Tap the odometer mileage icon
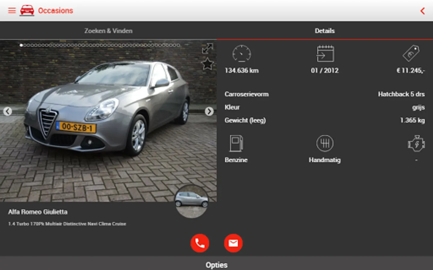The width and height of the screenshot is (433, 270). click(242, 54)
